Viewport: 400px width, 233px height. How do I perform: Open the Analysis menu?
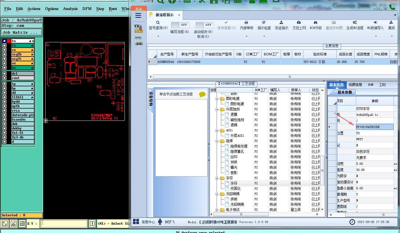point(70,9)
